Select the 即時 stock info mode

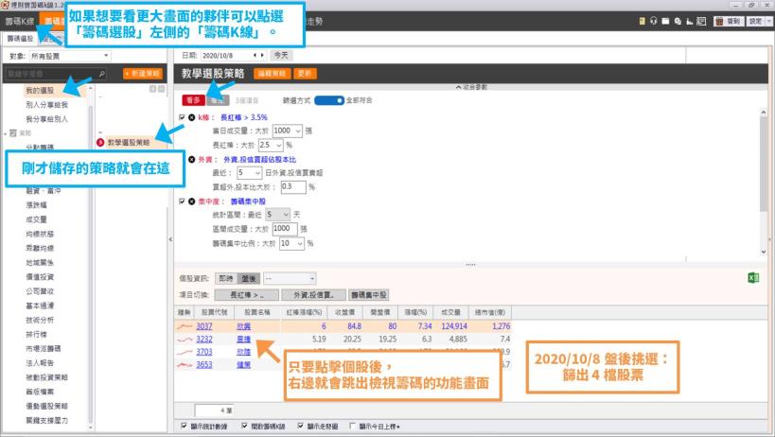226,278
